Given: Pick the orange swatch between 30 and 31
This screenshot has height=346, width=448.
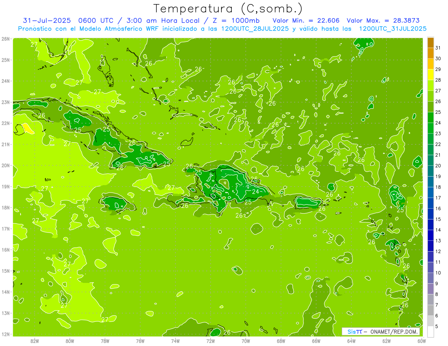Looking at the screenshot, I should pos(430,53).
